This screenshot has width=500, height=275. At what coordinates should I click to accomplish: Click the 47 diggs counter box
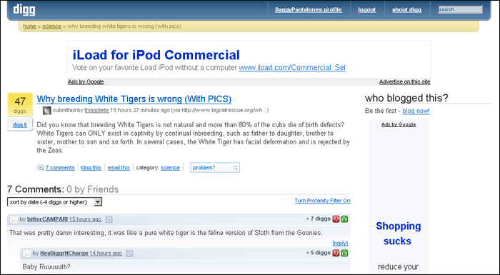pyautogui.click(x=20, y=104)
